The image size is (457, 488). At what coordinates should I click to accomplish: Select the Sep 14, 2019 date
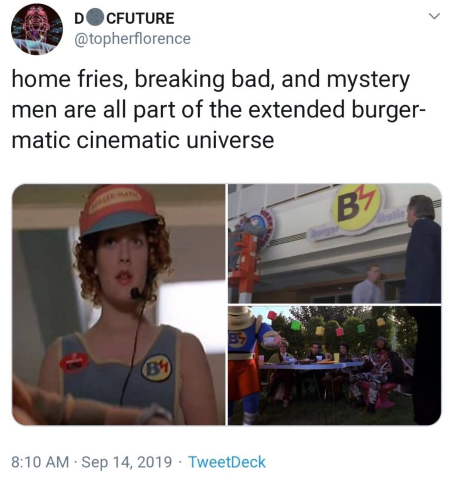click(x=126, y=462)
